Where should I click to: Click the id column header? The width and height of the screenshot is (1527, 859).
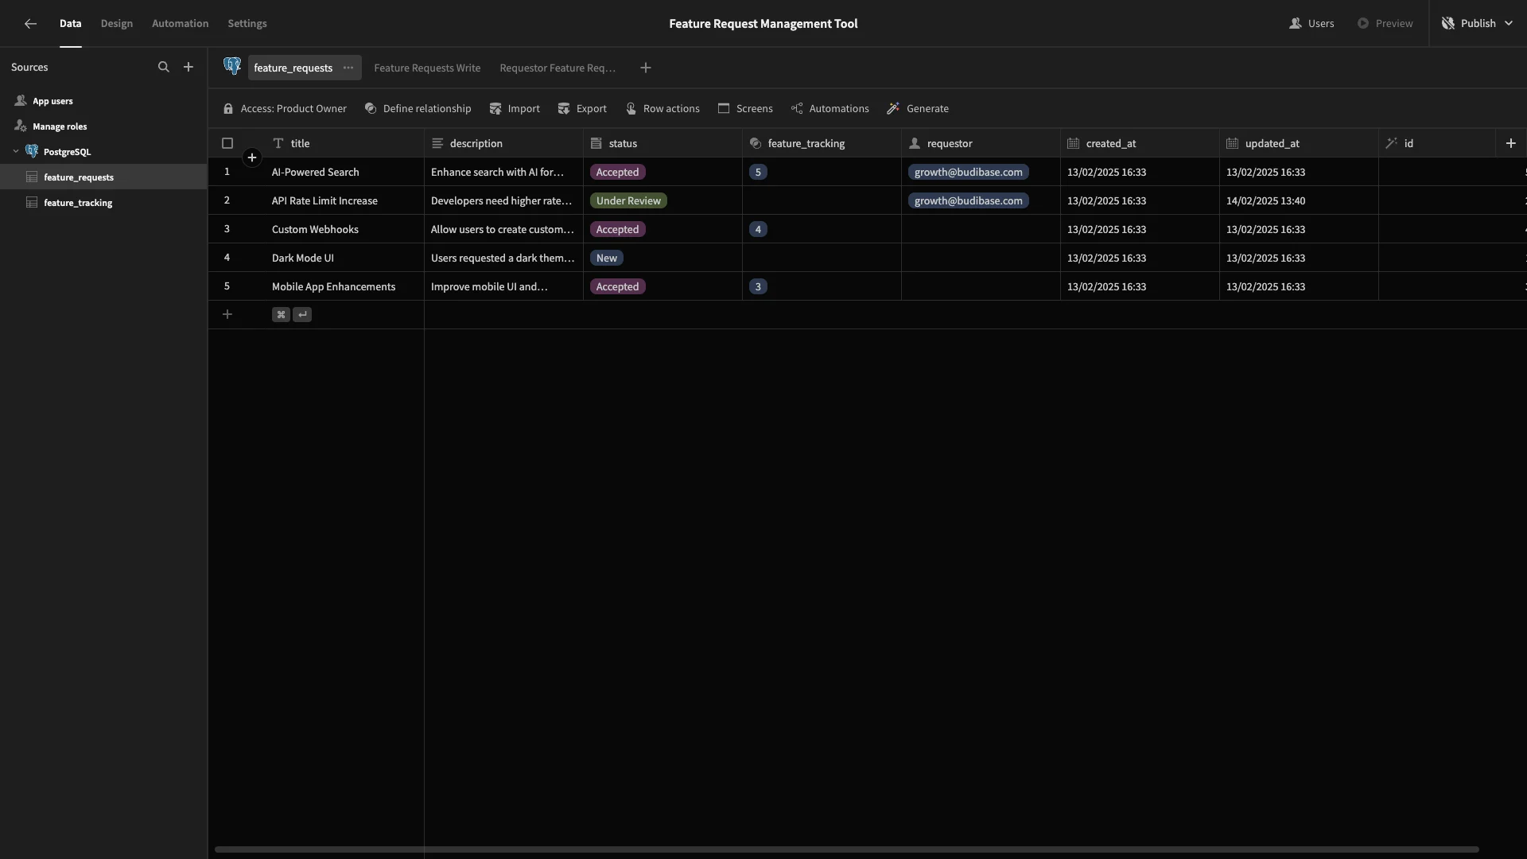click(1437, 143)
